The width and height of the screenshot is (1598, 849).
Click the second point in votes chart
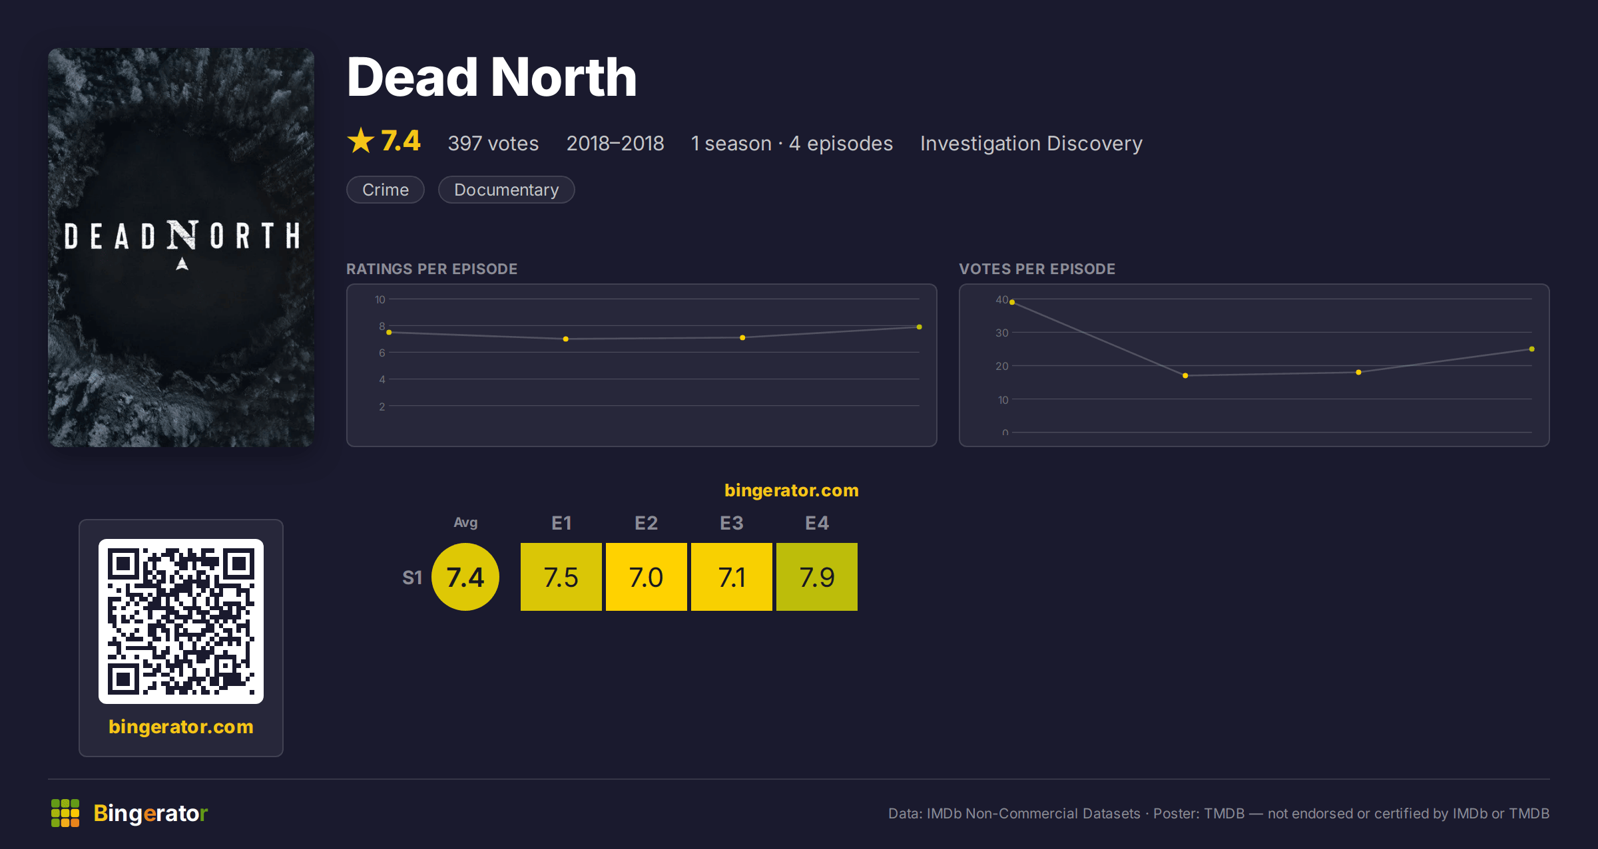pos(1185,376)
